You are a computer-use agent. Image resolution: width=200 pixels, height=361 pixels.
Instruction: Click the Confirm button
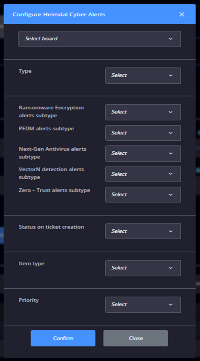coord(63,338)
